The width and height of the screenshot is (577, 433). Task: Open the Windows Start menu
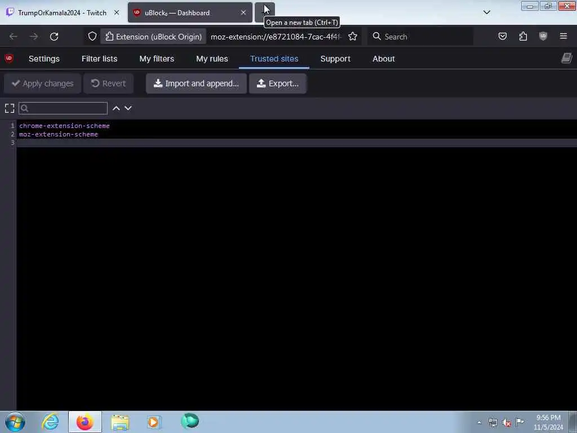(x=15, y=422)
